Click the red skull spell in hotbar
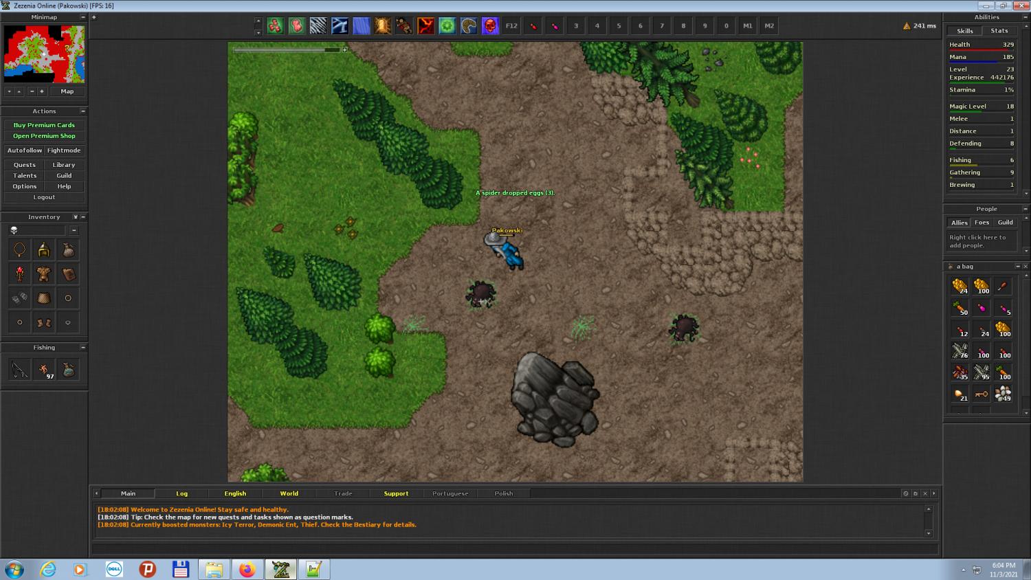The width and height of the screenshot is (1031, 580). [x=490, y=26]
